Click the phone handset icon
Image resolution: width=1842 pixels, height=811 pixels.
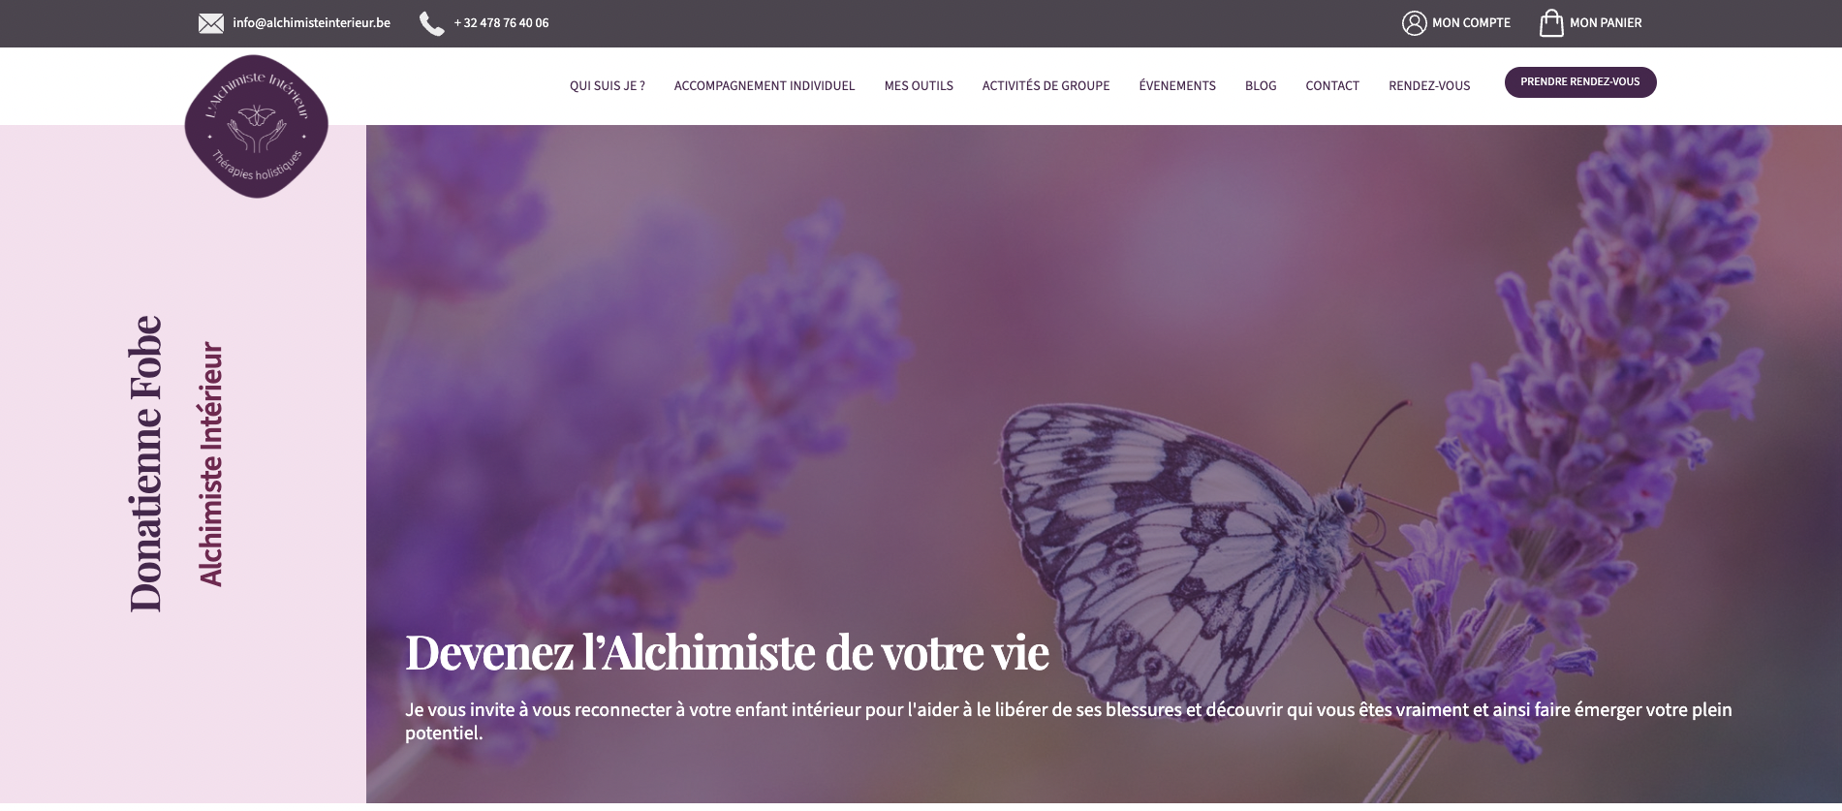(x=431, y=23)
